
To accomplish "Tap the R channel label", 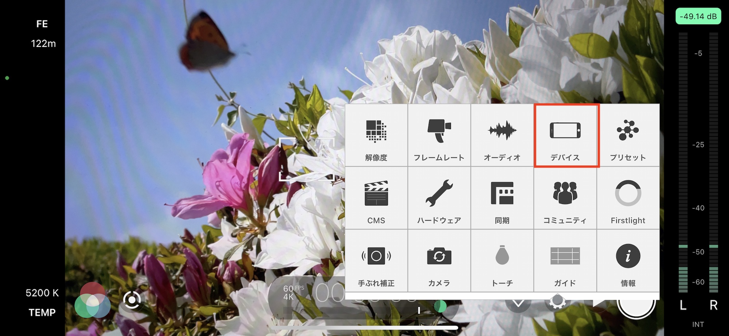I will tap(714, 305).
